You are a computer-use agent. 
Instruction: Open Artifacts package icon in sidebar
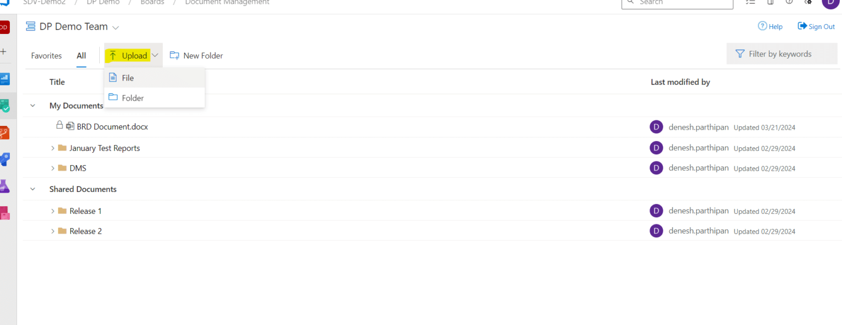point(4,213)
